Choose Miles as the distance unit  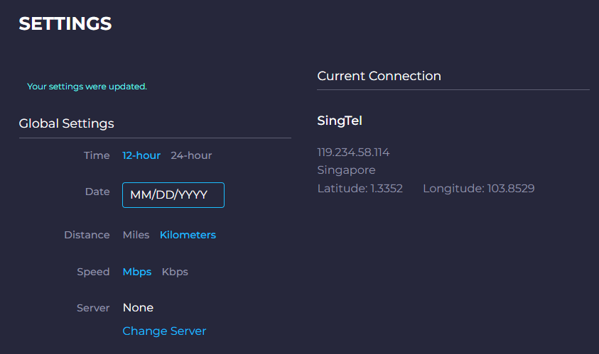136,235
